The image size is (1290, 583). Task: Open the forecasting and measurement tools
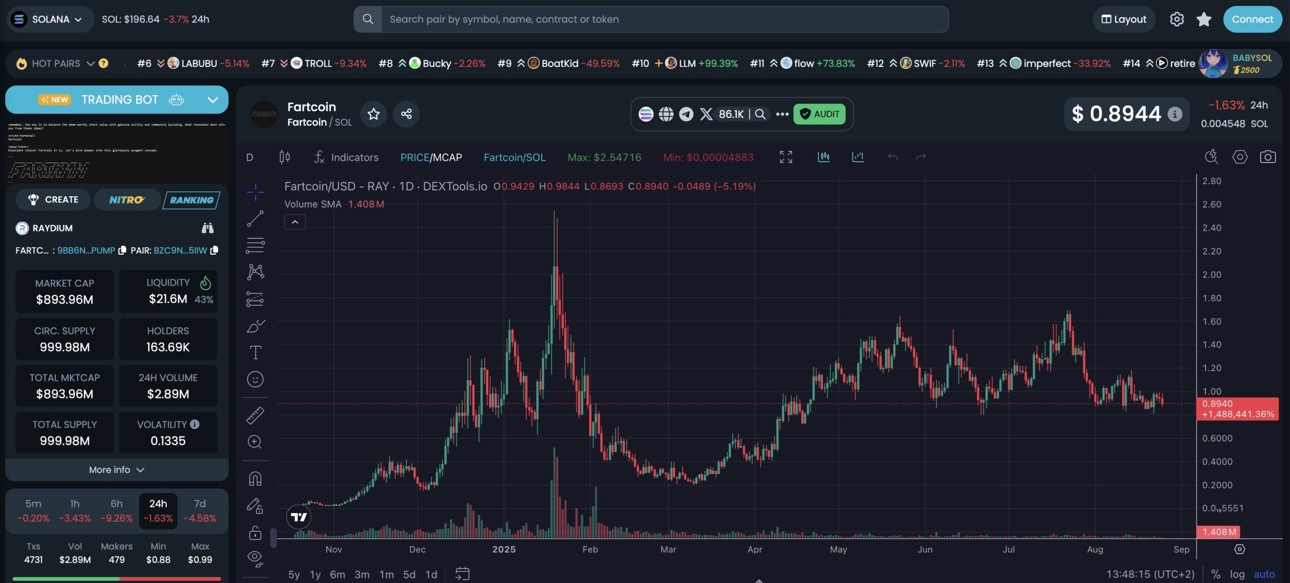(x=255, y=299)
